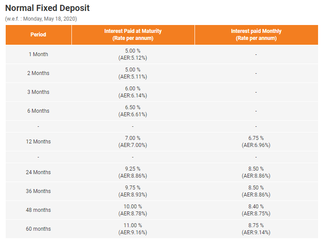322x243 pixels.
Task: Select the 1 Month period cell
Action: click(x=39, y=54)
